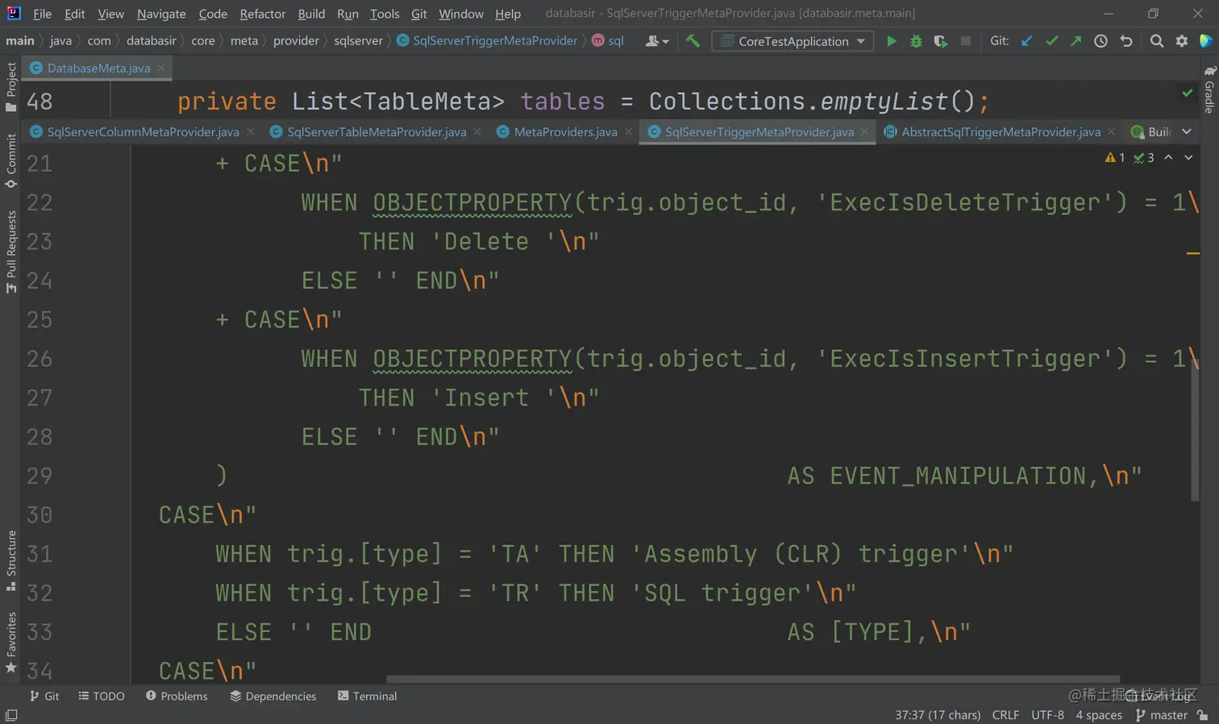Open the master Git branch popup
This screenshot has width=1219, height=724.
tap(1162, 715)
